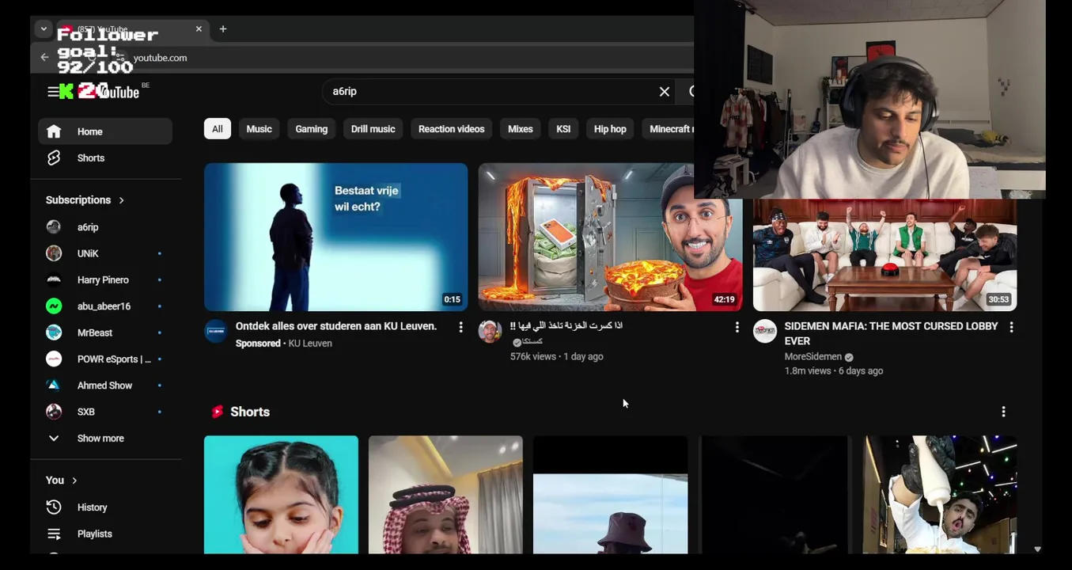1072x570 pixels.
Task: Open options menu for the Arabic safe video
Action: pos(737,327)
